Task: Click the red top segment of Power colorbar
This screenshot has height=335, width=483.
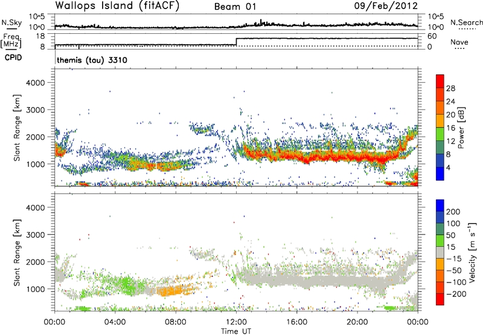Action: (440, 81)
